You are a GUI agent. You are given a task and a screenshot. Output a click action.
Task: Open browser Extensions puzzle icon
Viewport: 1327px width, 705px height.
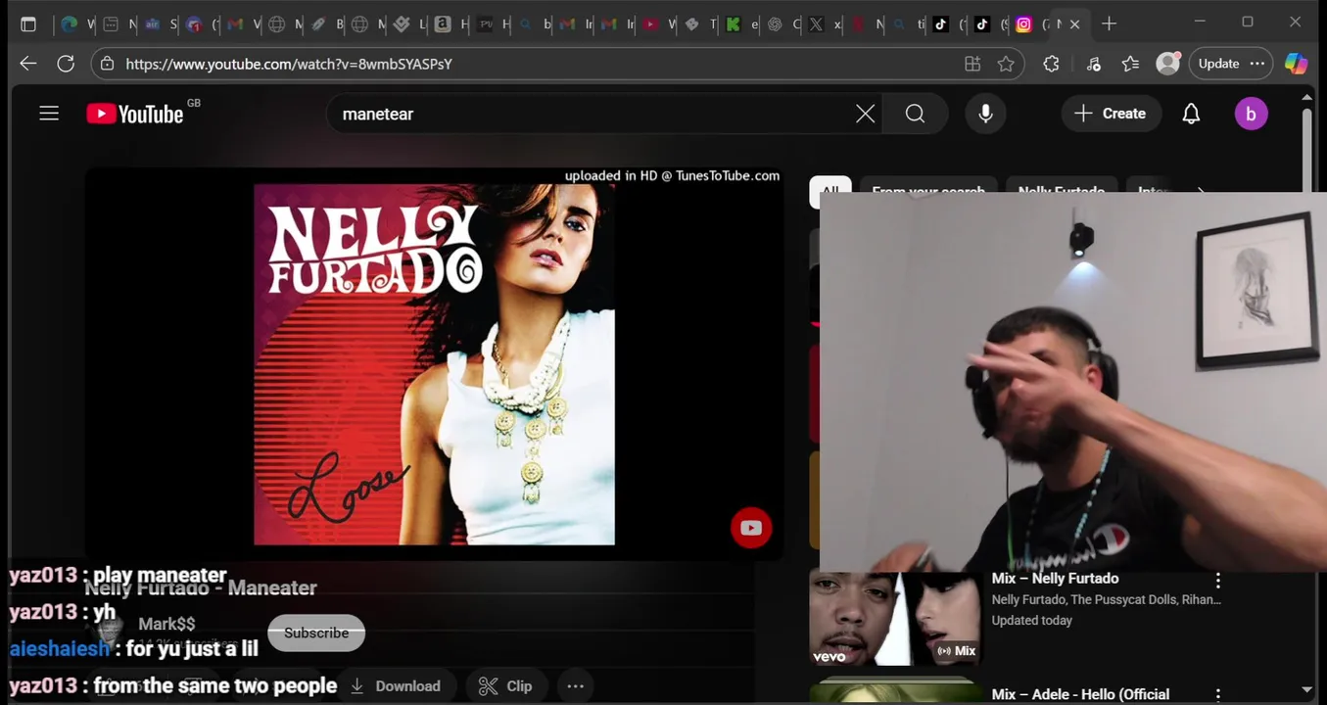coord(1051,64)
